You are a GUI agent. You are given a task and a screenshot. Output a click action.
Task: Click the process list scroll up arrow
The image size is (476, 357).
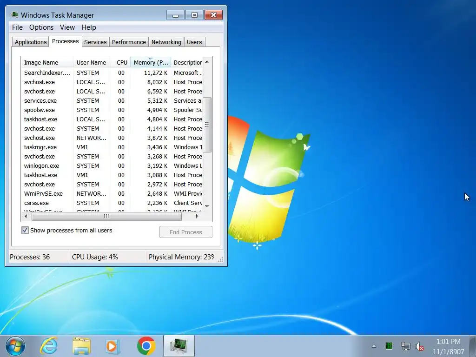click(207, 62)
